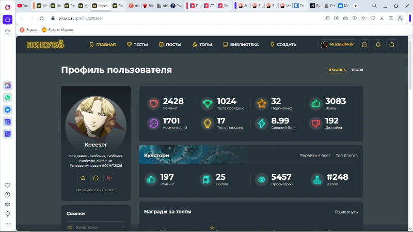Reload the current page

pos(42,18)
